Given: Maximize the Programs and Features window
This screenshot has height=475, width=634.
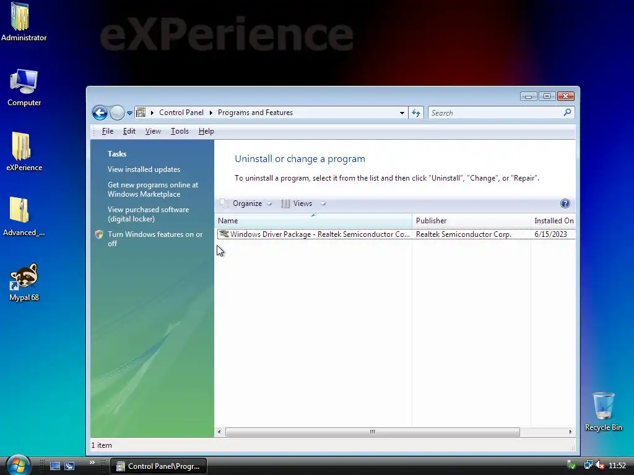Looking at the screenshot, I should (x=547, y=96).
